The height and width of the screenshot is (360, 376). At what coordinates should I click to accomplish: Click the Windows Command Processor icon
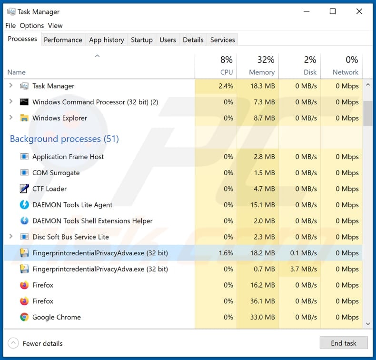coord(24,102)
